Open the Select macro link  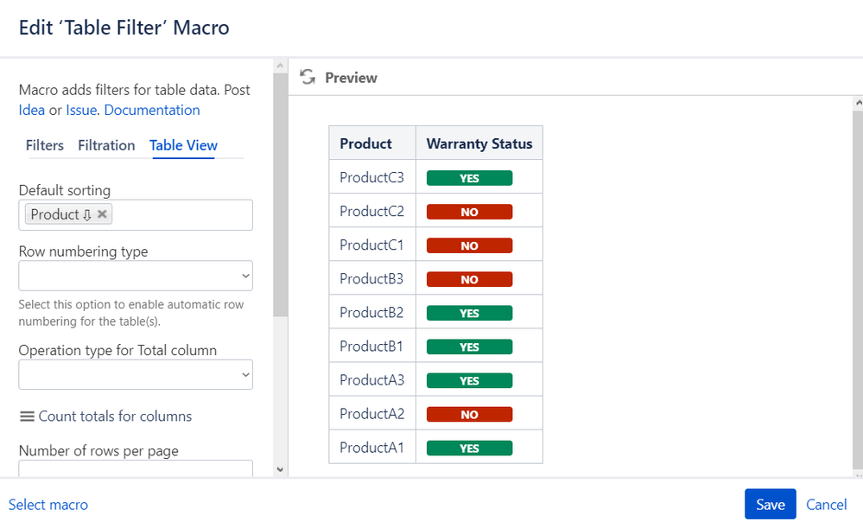48,505
